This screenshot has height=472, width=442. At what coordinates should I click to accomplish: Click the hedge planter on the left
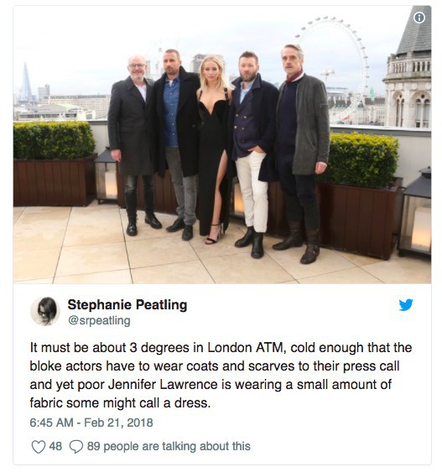pyautogui.click(x=55, y=164)
